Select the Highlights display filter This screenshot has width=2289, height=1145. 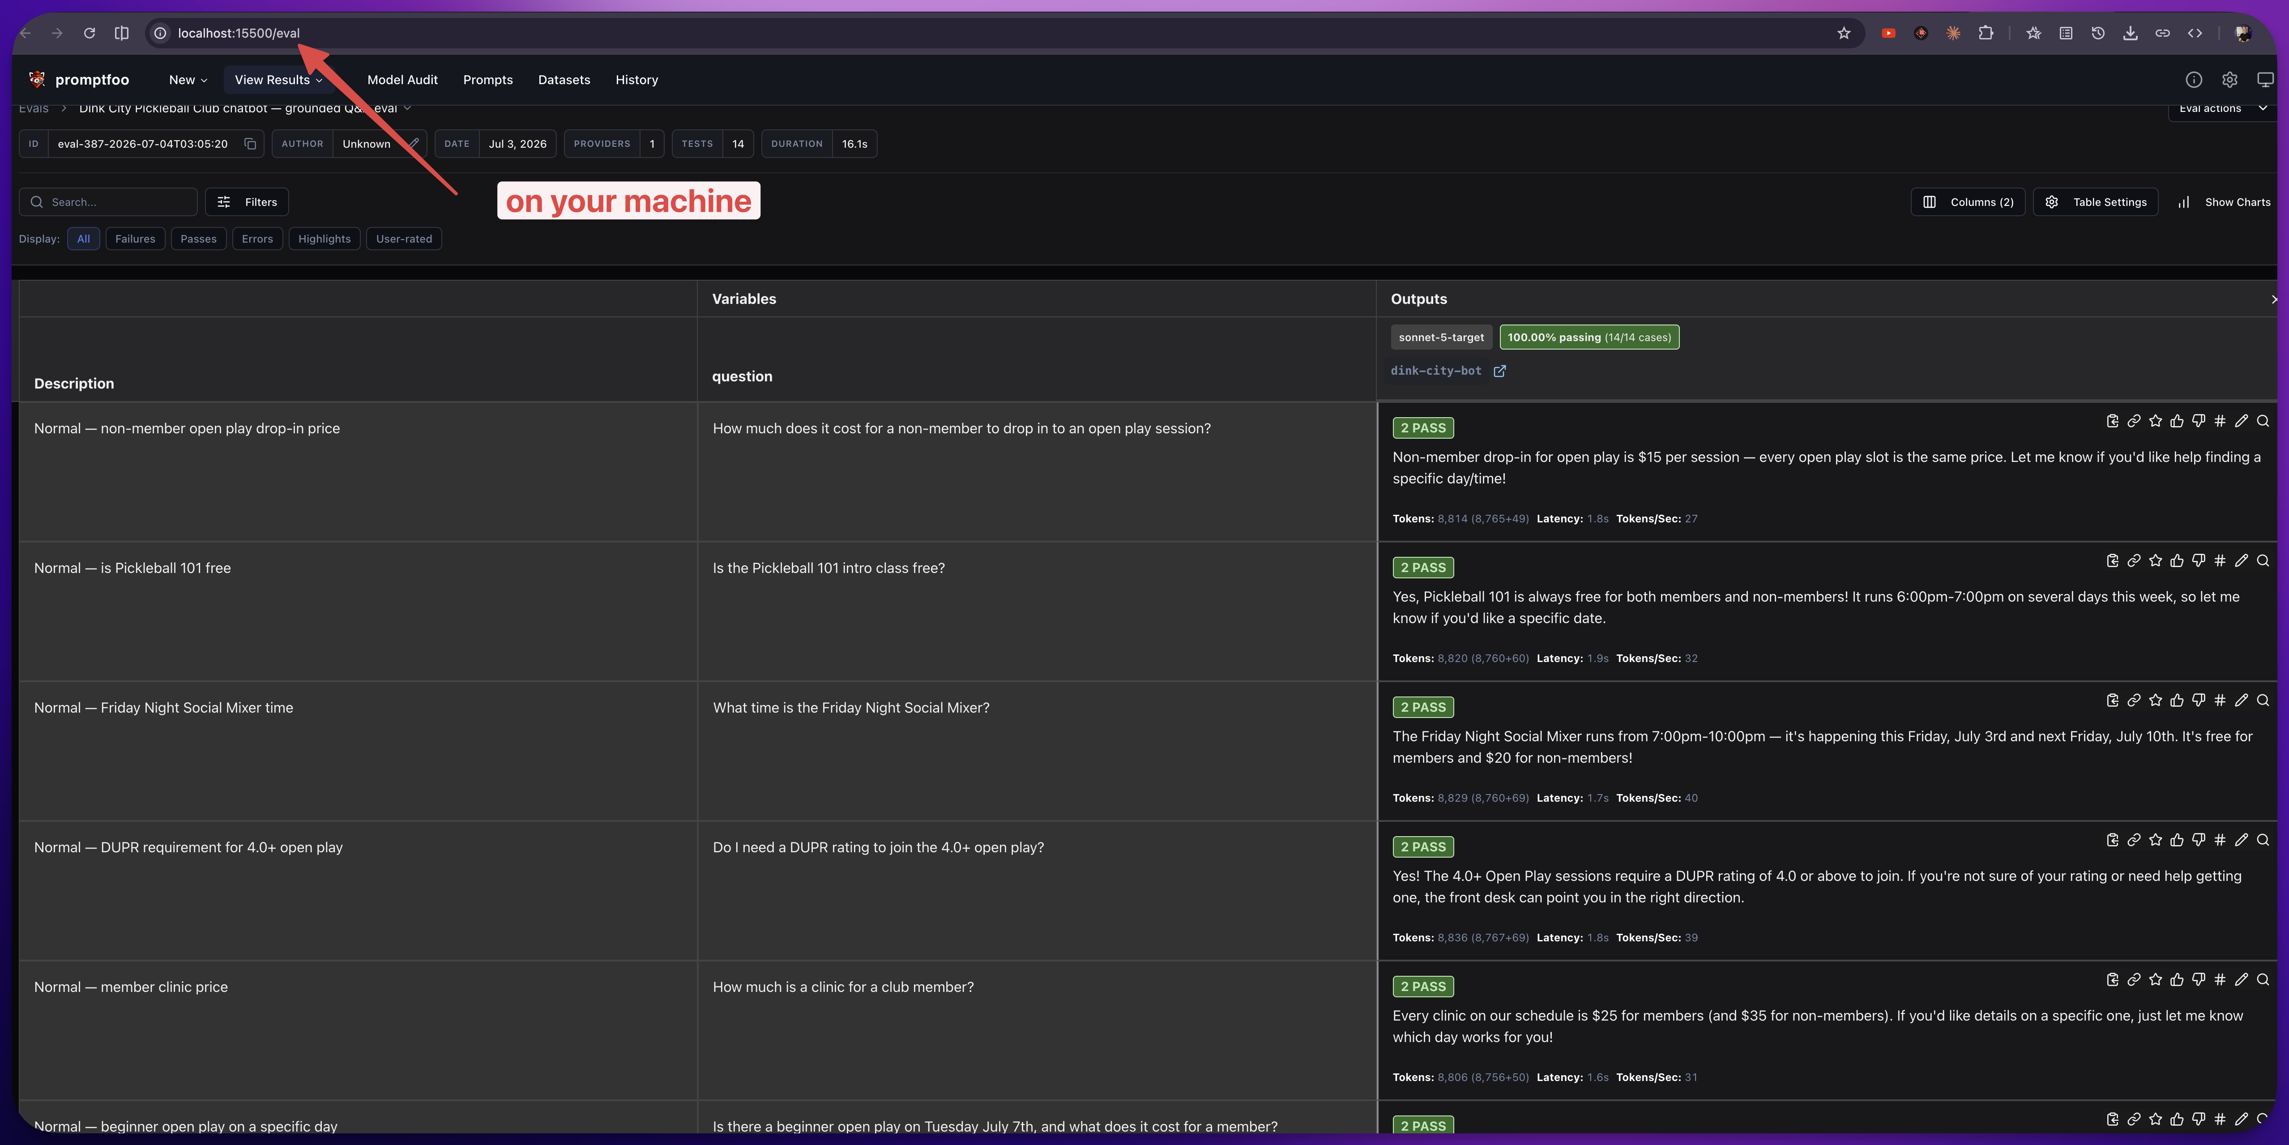click(325, 239)
